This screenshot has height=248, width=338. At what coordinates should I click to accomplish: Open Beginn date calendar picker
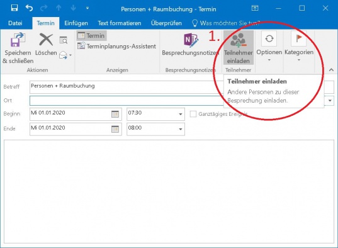coord(115,114)
